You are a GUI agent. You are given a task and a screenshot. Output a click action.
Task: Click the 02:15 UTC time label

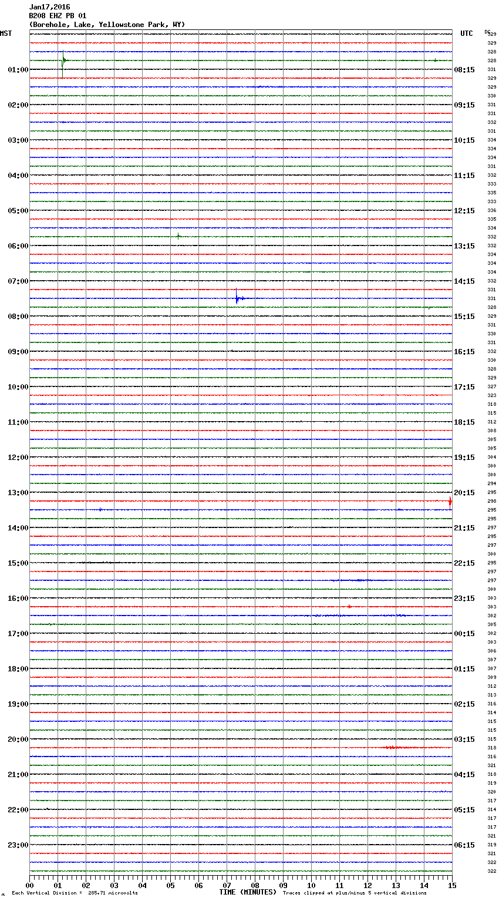click(464, 704)
